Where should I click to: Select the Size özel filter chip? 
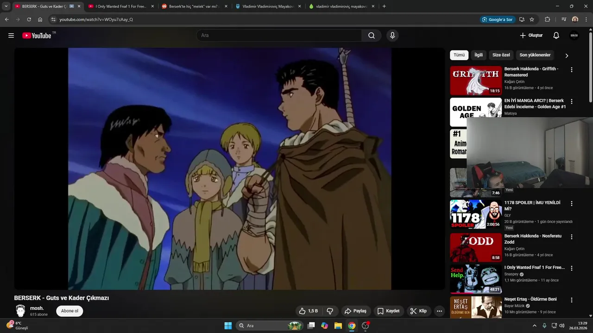[x=501, y=55]
